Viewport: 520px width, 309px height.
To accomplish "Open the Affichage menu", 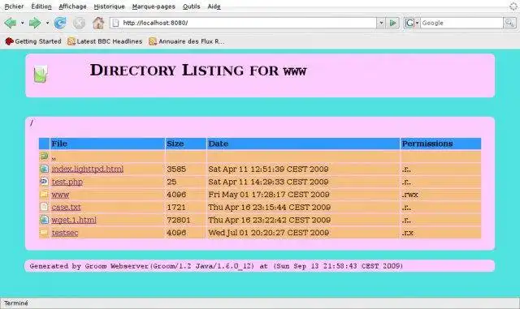I will (x=72, y=6).
